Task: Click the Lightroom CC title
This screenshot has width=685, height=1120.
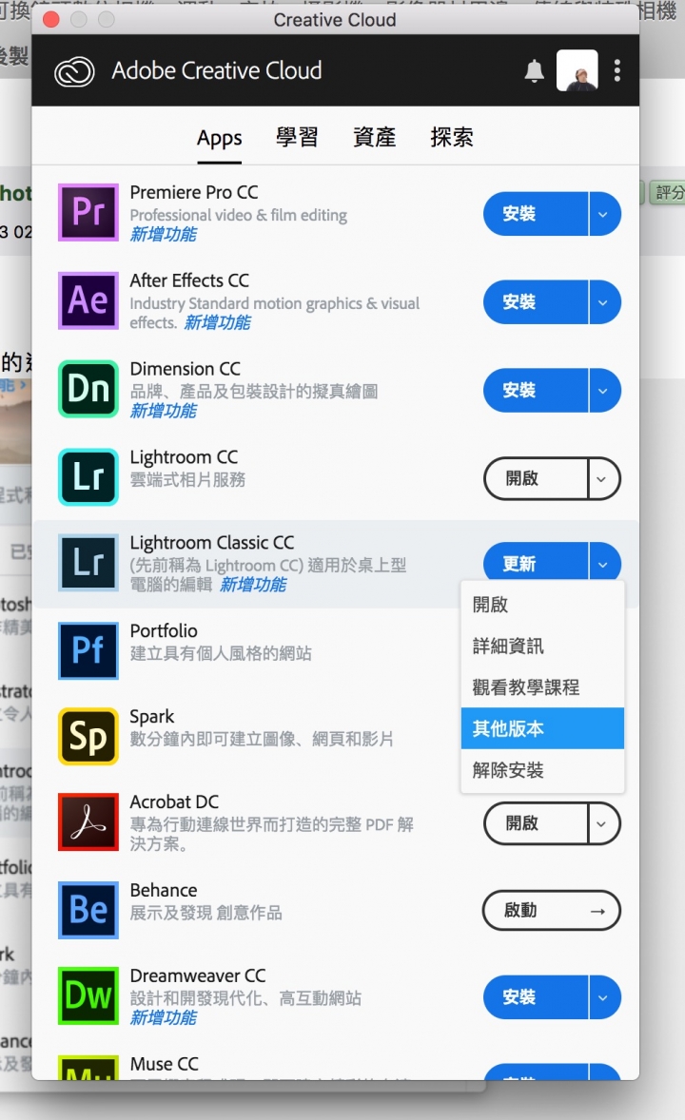Action: coord(184,457)
